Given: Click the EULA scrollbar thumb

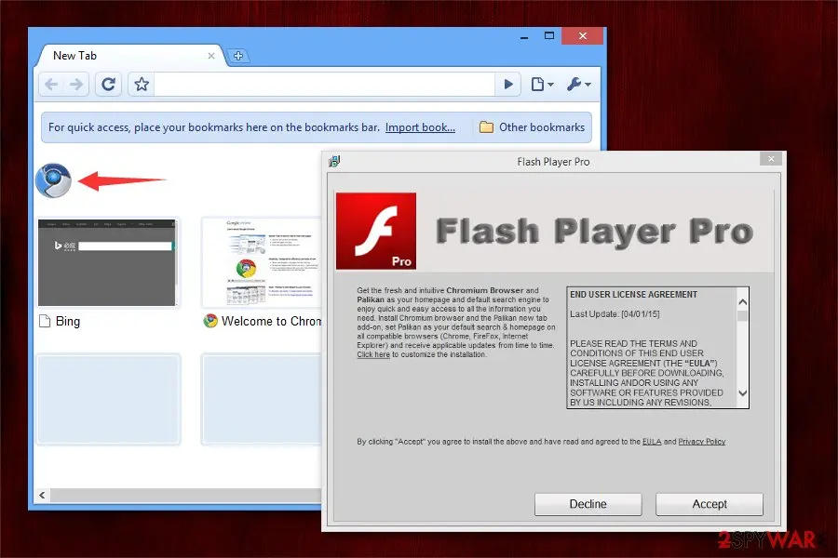Looking at the screenshot, I should point(742,315).
